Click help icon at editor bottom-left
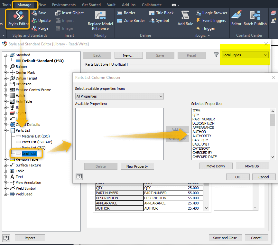 [6, 238]
